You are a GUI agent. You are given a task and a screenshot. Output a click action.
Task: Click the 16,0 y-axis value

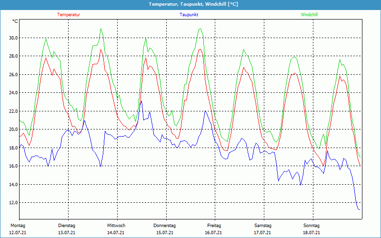pos(13,166)
